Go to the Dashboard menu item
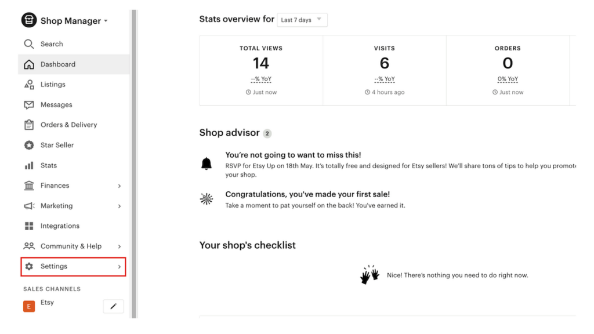594x334 pixels. tap(58, 64)
